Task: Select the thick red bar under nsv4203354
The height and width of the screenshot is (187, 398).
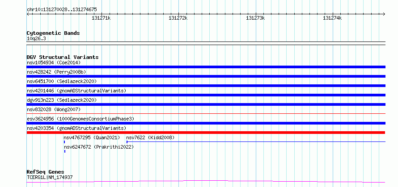Action: pyautogui.click(x=206, y=133)
